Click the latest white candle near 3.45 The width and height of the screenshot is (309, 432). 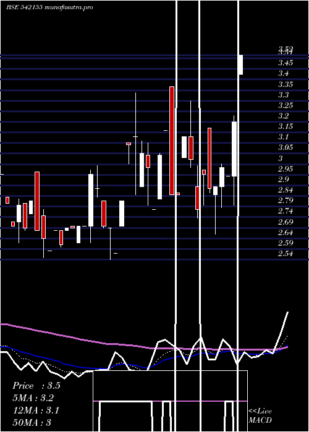241,65
